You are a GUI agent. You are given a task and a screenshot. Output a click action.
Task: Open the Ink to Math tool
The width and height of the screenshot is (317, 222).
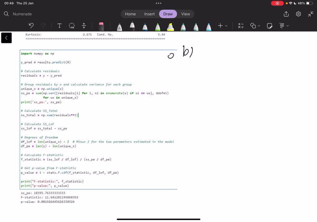click(x=241, y=26)
